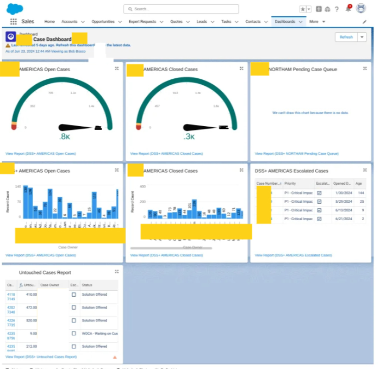Open the App Launcher grid icon
This screenshot has width=380, height=369.
[14, 22]
